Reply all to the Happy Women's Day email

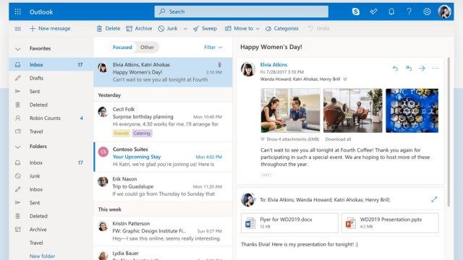pos(409,69)
